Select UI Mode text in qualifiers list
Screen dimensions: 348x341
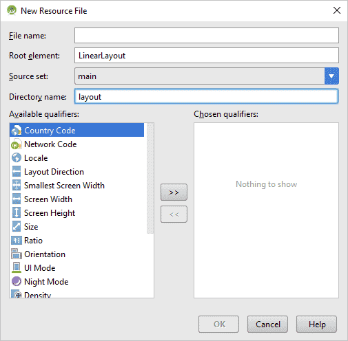(x=40, y=268)
